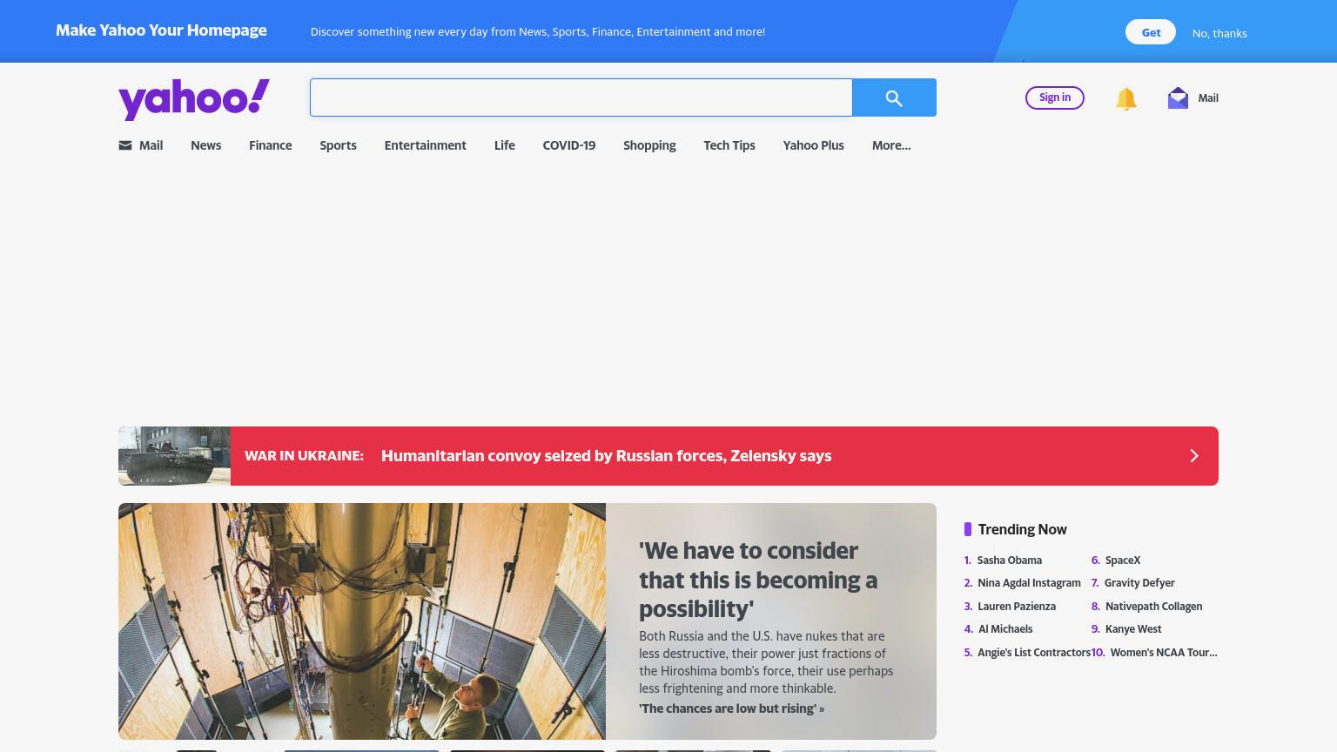Click the WAR IN UKRAINE label
The height and width of the screenshot is (752, 1337).
304,455
